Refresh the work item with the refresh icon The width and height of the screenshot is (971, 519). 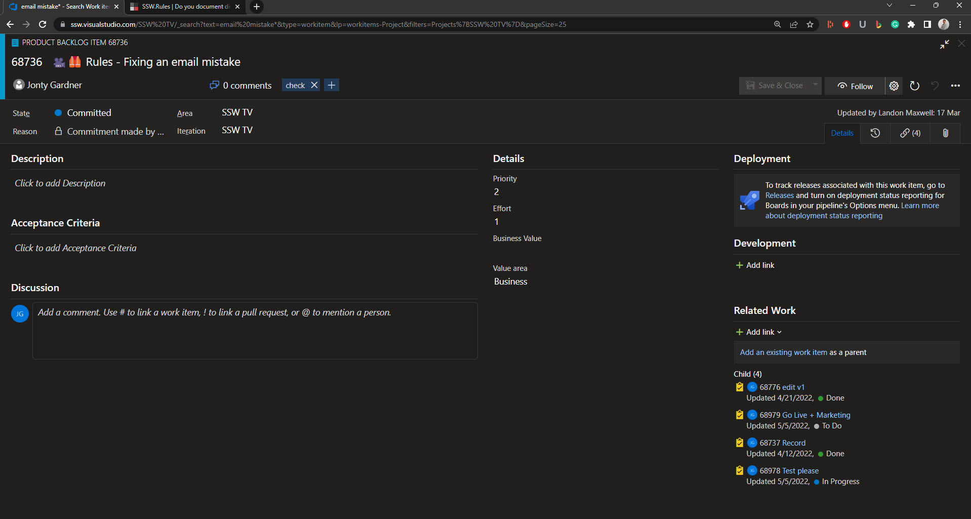tap(914, 86)
